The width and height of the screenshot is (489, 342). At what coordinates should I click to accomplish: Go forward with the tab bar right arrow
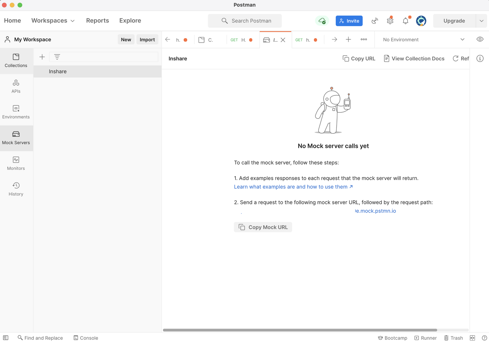click(334, 40)
